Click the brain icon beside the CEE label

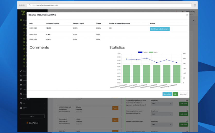click(x=21, y=20)
